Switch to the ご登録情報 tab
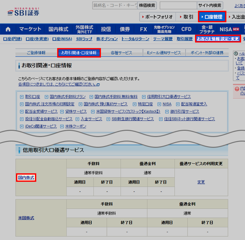245x240 pixels. click(x=36, y=53)
